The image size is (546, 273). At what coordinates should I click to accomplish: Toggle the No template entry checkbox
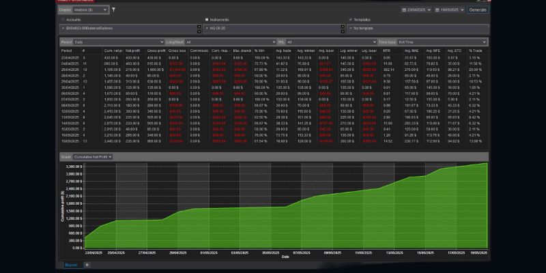pyautogui.click(x=351, y=28)
